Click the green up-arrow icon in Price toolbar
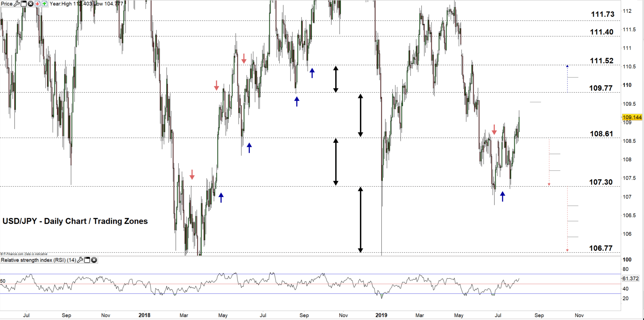The height and width of the screenshot is (320, 644). tap(44, 4)
